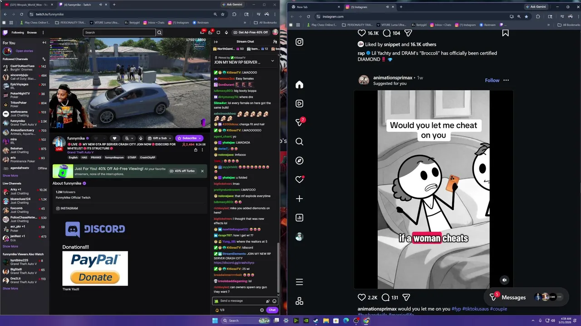Open Instagram Search sidebar icon

click(x=299, y=142)
